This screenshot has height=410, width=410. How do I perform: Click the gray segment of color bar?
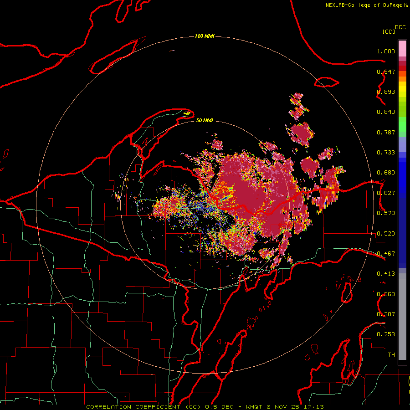tap(402, 317)
